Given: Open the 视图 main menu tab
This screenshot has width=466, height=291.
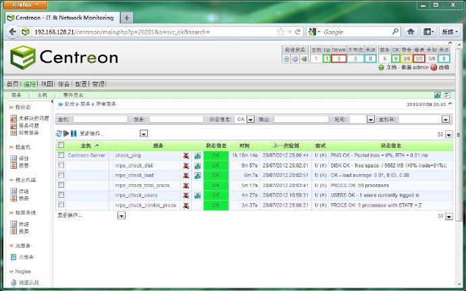Looking at the screenshot, I should [47, 84].
